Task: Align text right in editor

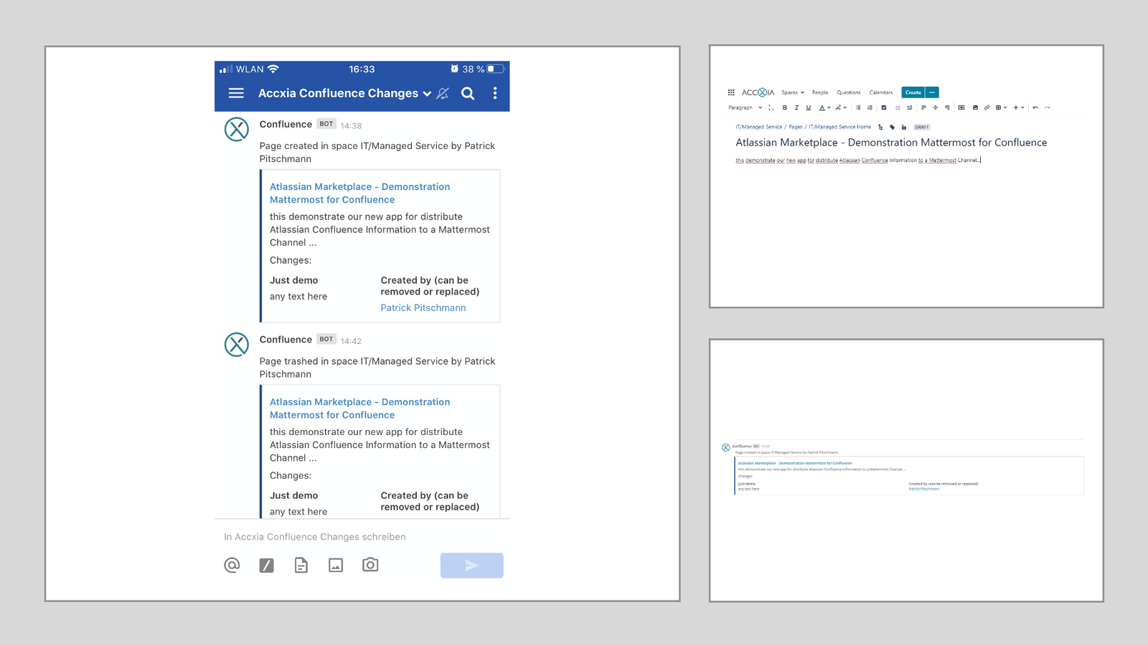Action: pyautogui.click(x=947, y=107)
